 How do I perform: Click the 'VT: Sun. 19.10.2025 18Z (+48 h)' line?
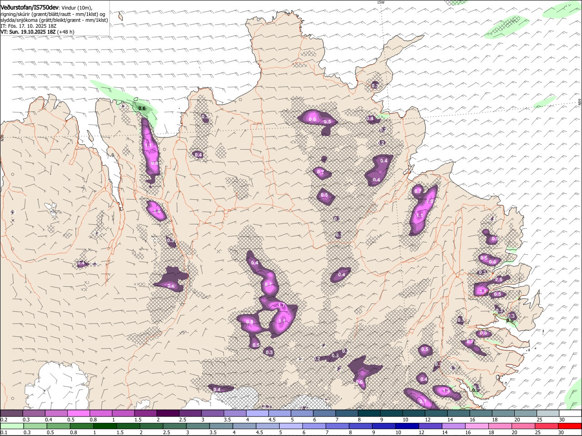(x=37, y=32)
